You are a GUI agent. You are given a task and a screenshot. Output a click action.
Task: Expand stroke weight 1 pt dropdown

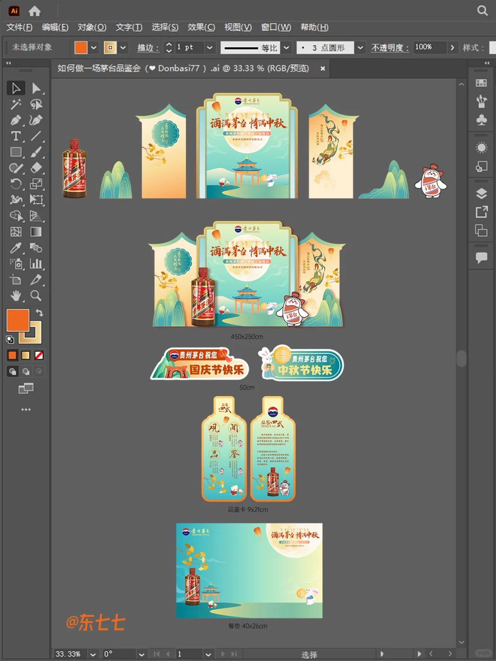tap(209, 47)
